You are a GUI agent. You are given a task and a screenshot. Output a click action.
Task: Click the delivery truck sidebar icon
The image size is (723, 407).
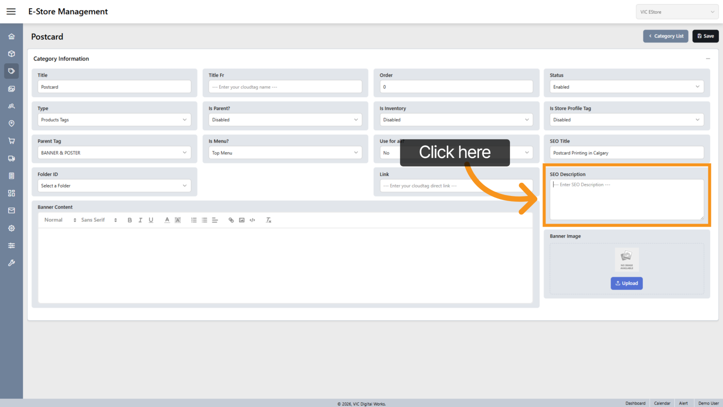click(12, 158)
